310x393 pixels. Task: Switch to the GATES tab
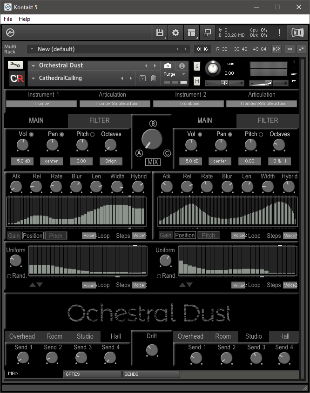pos(92,374)
